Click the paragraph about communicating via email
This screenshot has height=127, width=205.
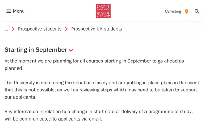point(98,115)
